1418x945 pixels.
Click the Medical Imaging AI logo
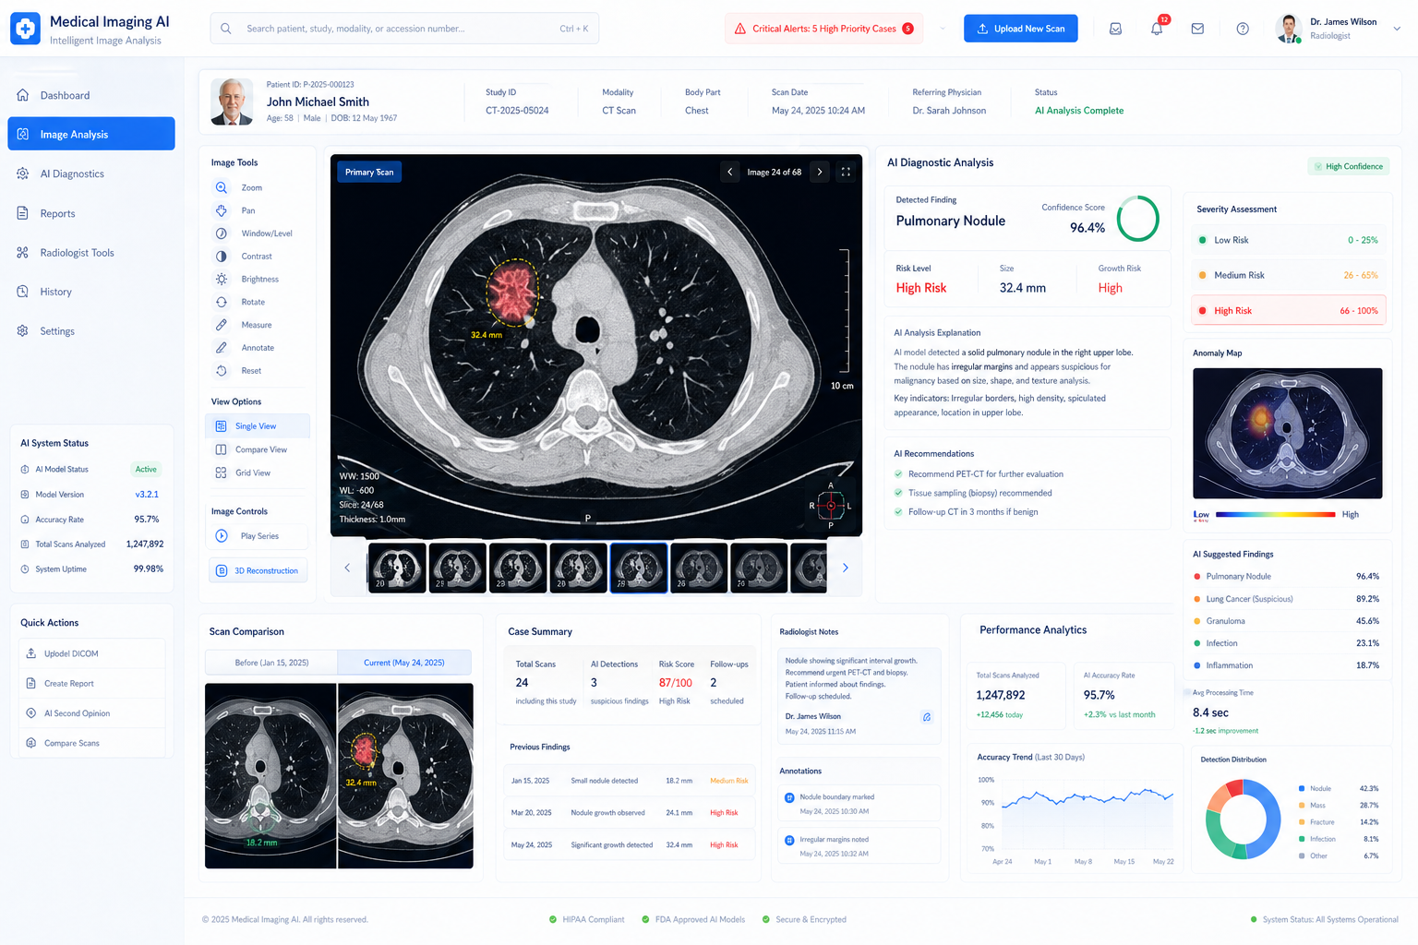tap(25, 29)
